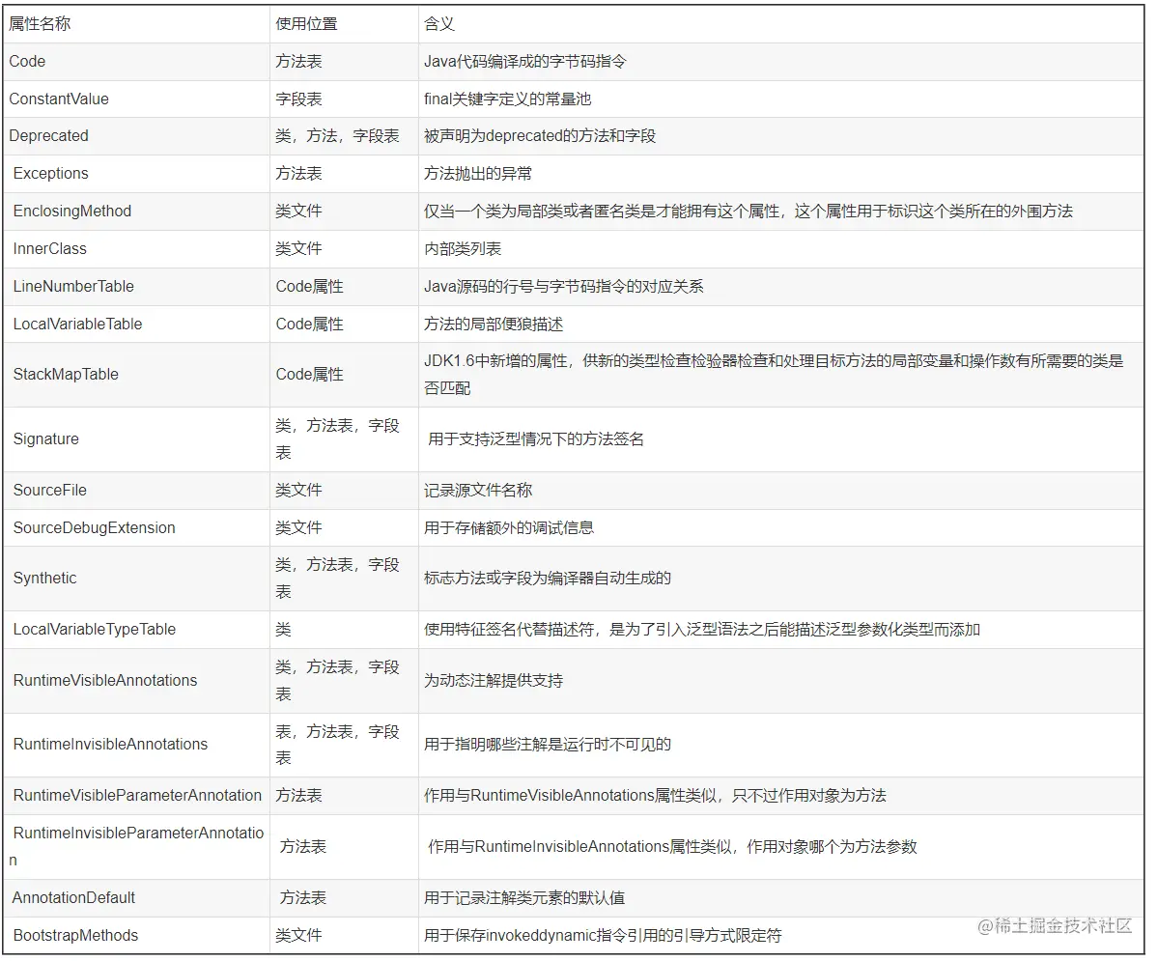Select the "Code" attribute name cell
The image size is (1158, 961).
tap(136, 61)
